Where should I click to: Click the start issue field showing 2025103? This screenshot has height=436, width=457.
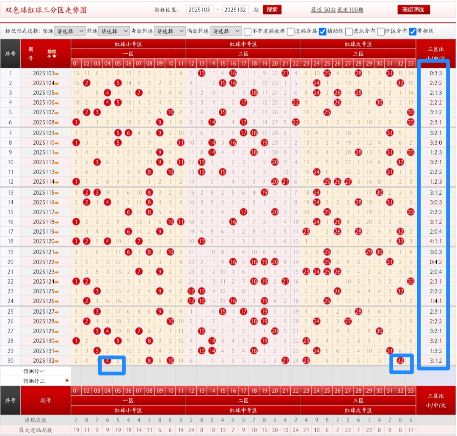pyautogui.click(x=199, y=10)
